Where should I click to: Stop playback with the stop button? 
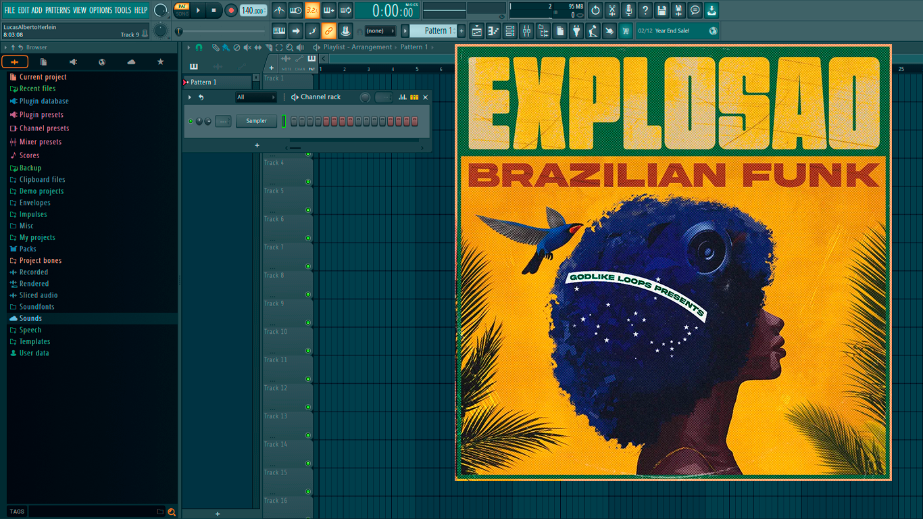(214, 10)
